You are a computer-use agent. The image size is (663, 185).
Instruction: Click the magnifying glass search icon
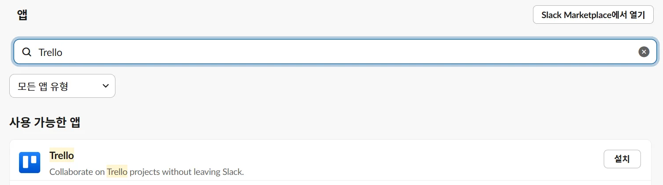[x=27, y=52]
